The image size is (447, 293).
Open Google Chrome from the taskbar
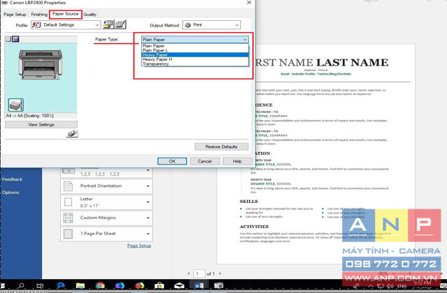(100, 285)
